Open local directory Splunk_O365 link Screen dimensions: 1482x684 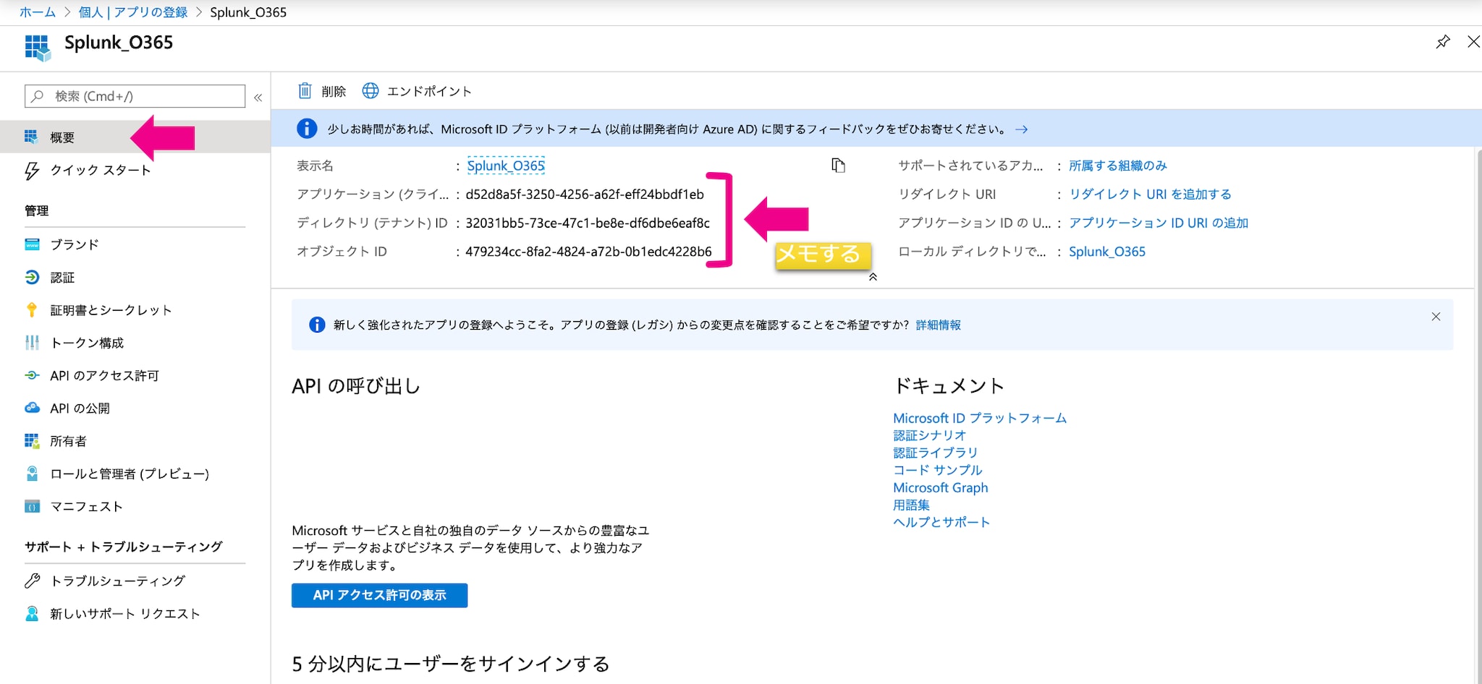(1107, 252)
